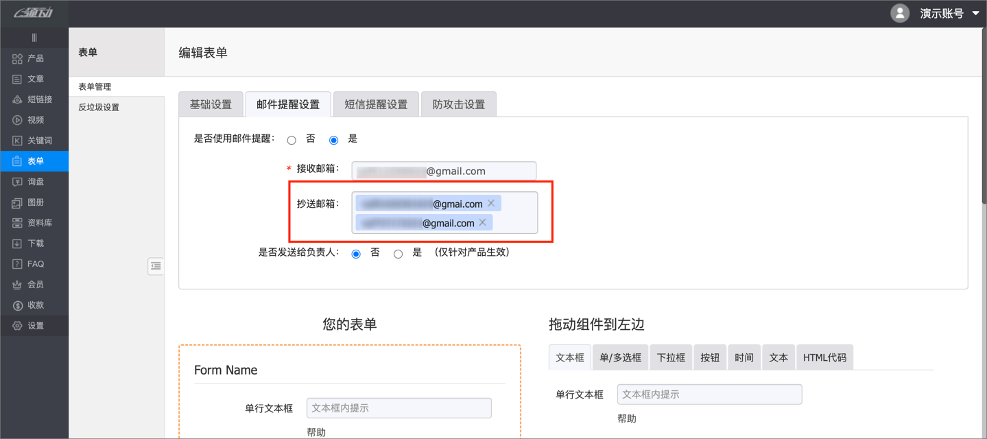This screenshot has height=439, width=987.
Task: Open the 收款 section
Action: 34,305
